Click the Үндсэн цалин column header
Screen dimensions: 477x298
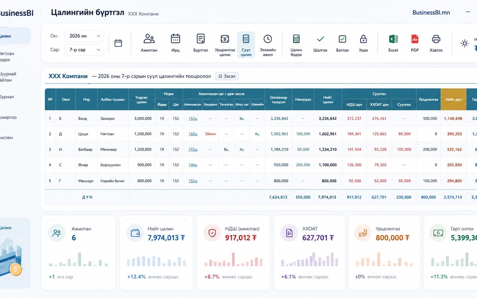[142, 99]
